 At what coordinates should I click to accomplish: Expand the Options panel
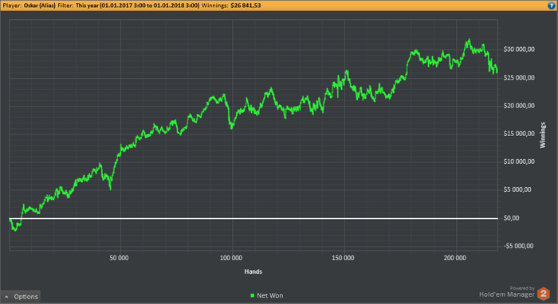coord(21,297)
